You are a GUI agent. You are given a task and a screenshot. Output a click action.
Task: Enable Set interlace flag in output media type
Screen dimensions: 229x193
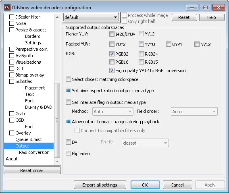[x=68, y=102]
